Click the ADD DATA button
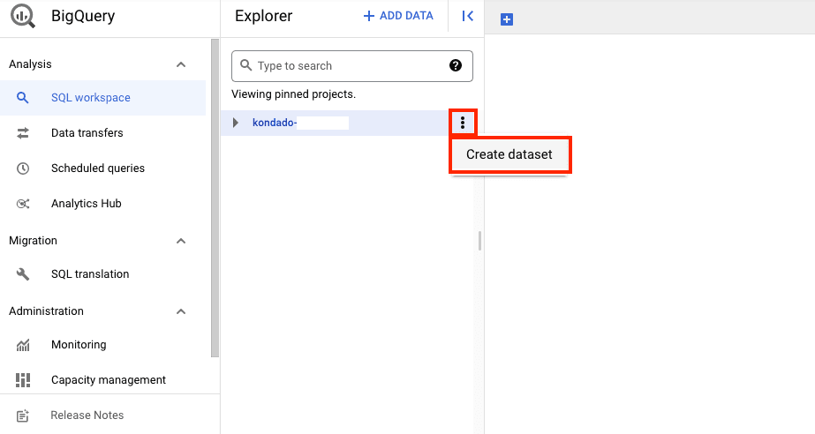815x434 pixels. click(x=398, y=16)
